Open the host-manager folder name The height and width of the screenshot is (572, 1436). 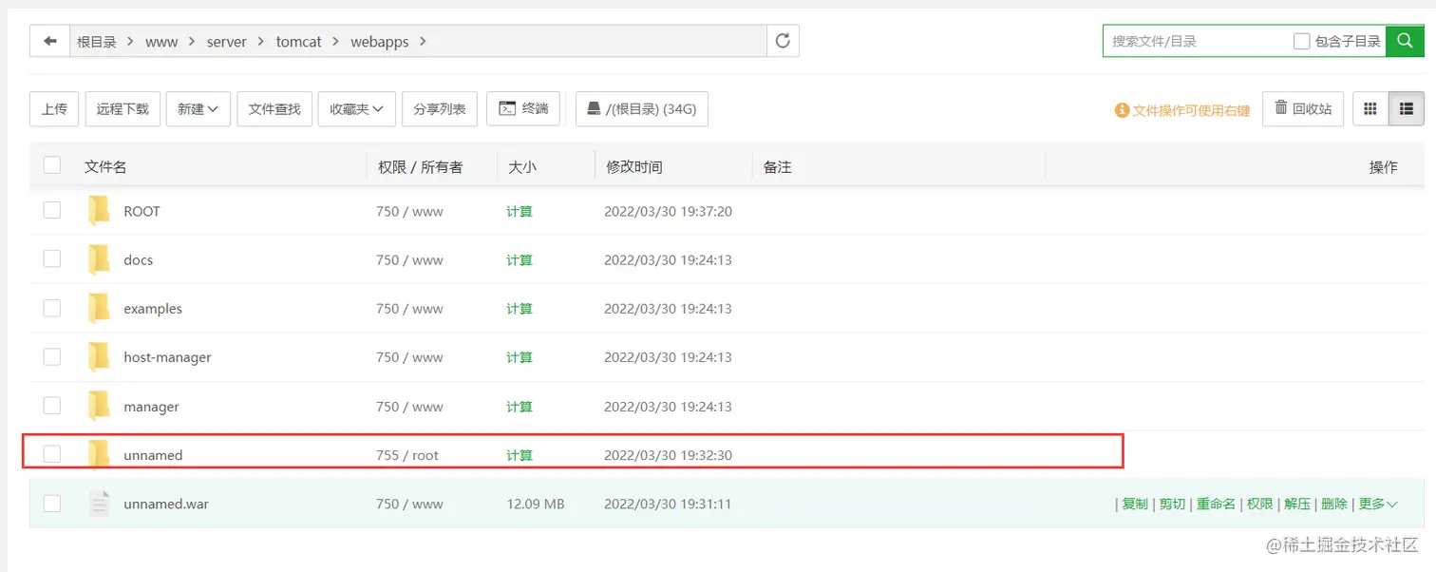coord(167,357)
